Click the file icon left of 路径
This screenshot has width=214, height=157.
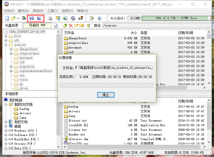pyautogui.click(x=89, y=26)
